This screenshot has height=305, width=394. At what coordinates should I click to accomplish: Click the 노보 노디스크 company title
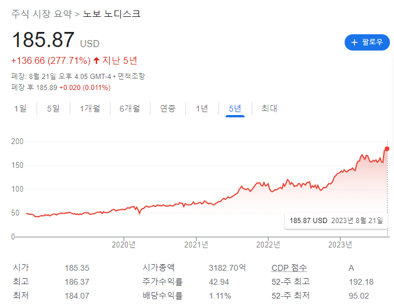click(x=112, y=13)
